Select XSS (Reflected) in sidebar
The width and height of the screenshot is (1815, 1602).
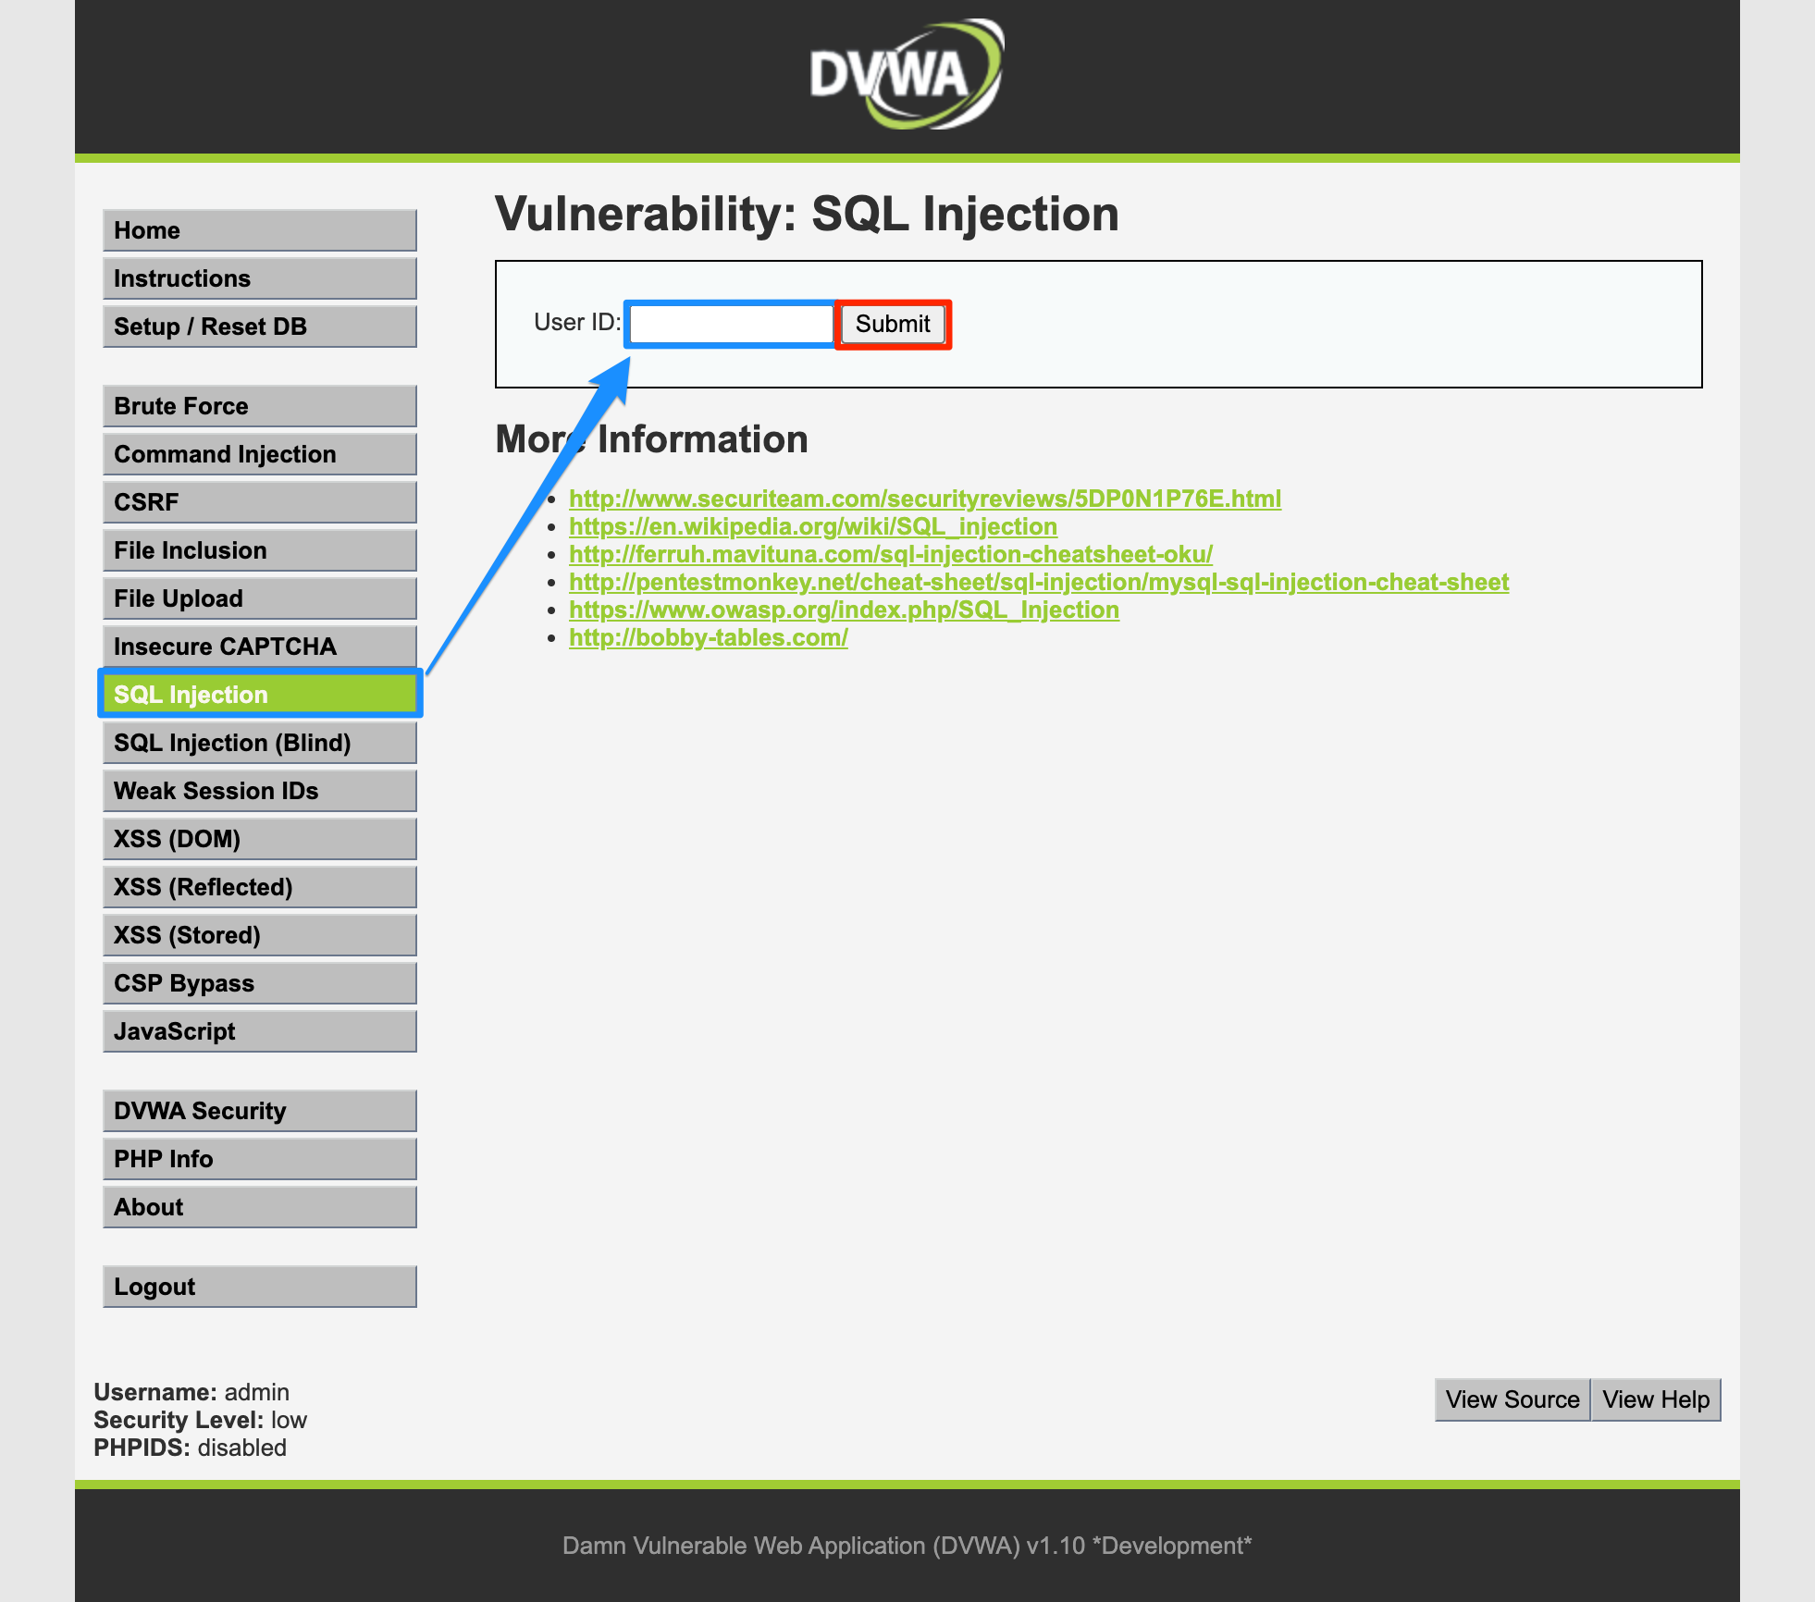(x=260, y=887)
